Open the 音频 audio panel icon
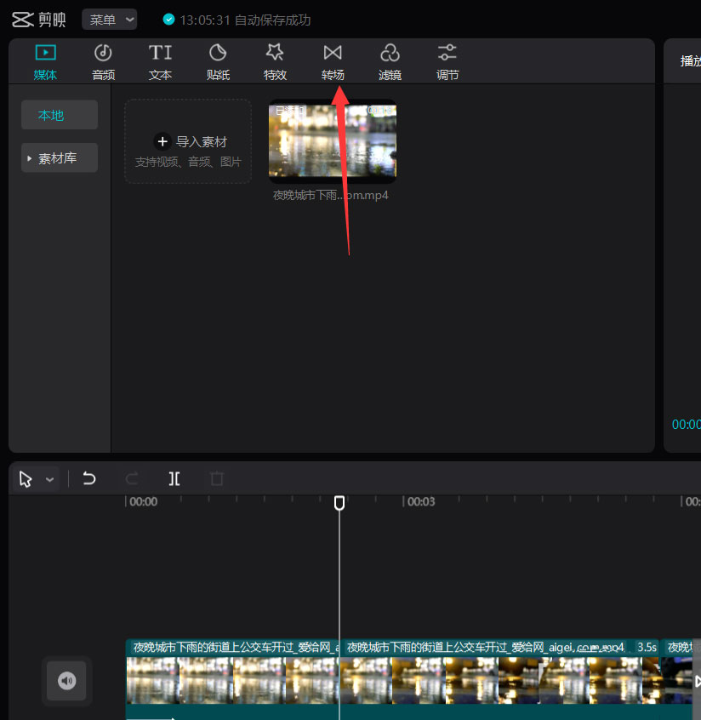 (103, 53)
